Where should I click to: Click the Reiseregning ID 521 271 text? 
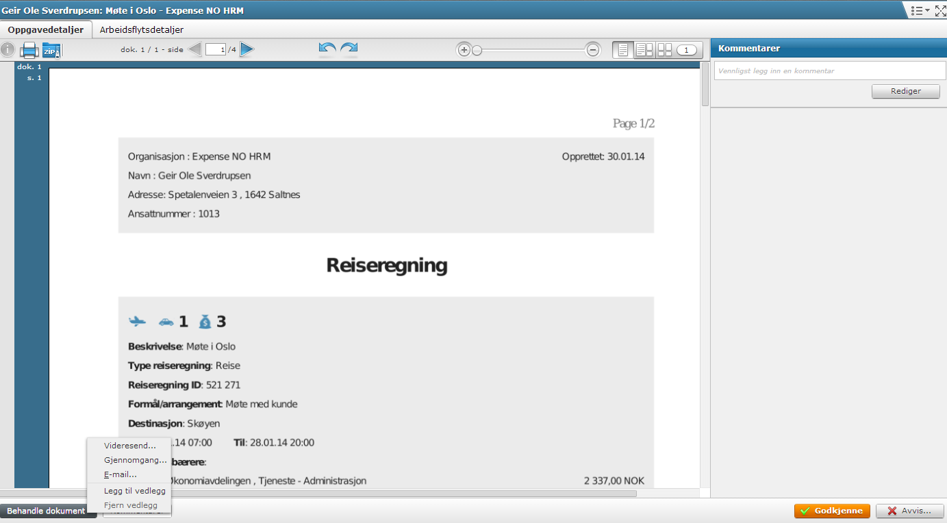pyautogui.click(x=184, y=385)
